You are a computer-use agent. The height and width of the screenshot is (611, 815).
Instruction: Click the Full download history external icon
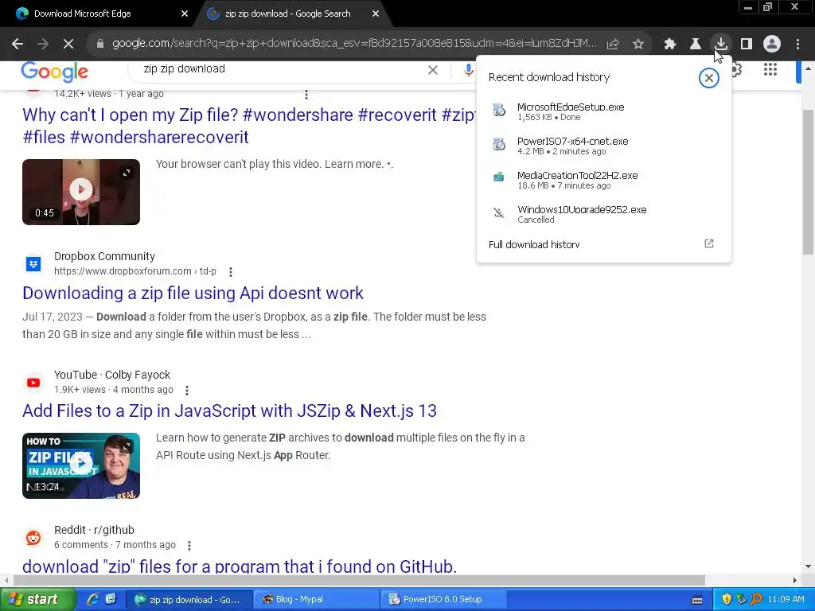(709, 243)
